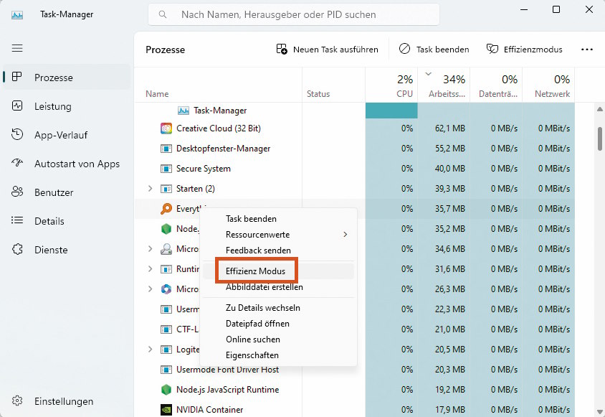Select Feedback senden in context menu

click(278, 250)
